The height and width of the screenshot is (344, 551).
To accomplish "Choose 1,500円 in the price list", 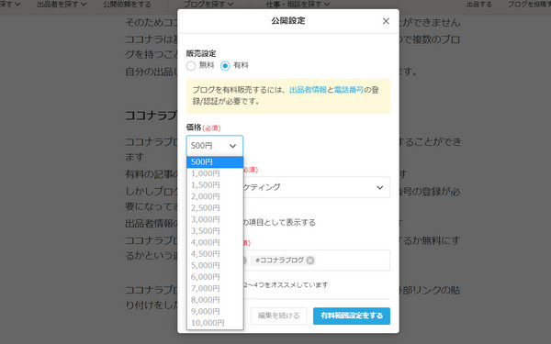I will (x=215, y=185).
